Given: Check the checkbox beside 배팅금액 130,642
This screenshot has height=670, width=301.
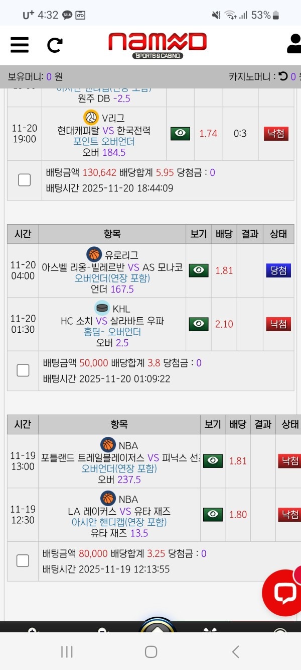Looking at the screenshot, I should pos(25,179).
